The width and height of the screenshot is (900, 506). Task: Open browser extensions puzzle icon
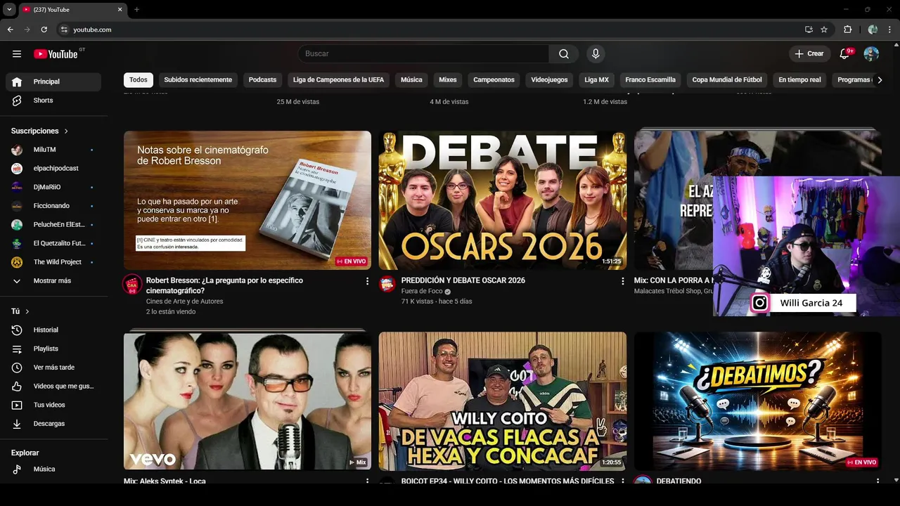[847, 30]
